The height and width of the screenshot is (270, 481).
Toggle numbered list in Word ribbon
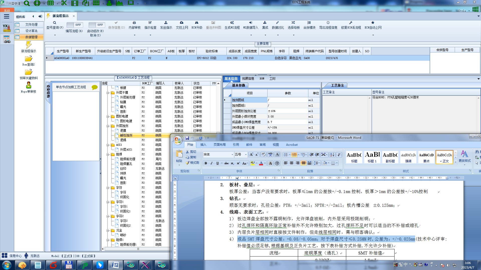tap(294, 155)
